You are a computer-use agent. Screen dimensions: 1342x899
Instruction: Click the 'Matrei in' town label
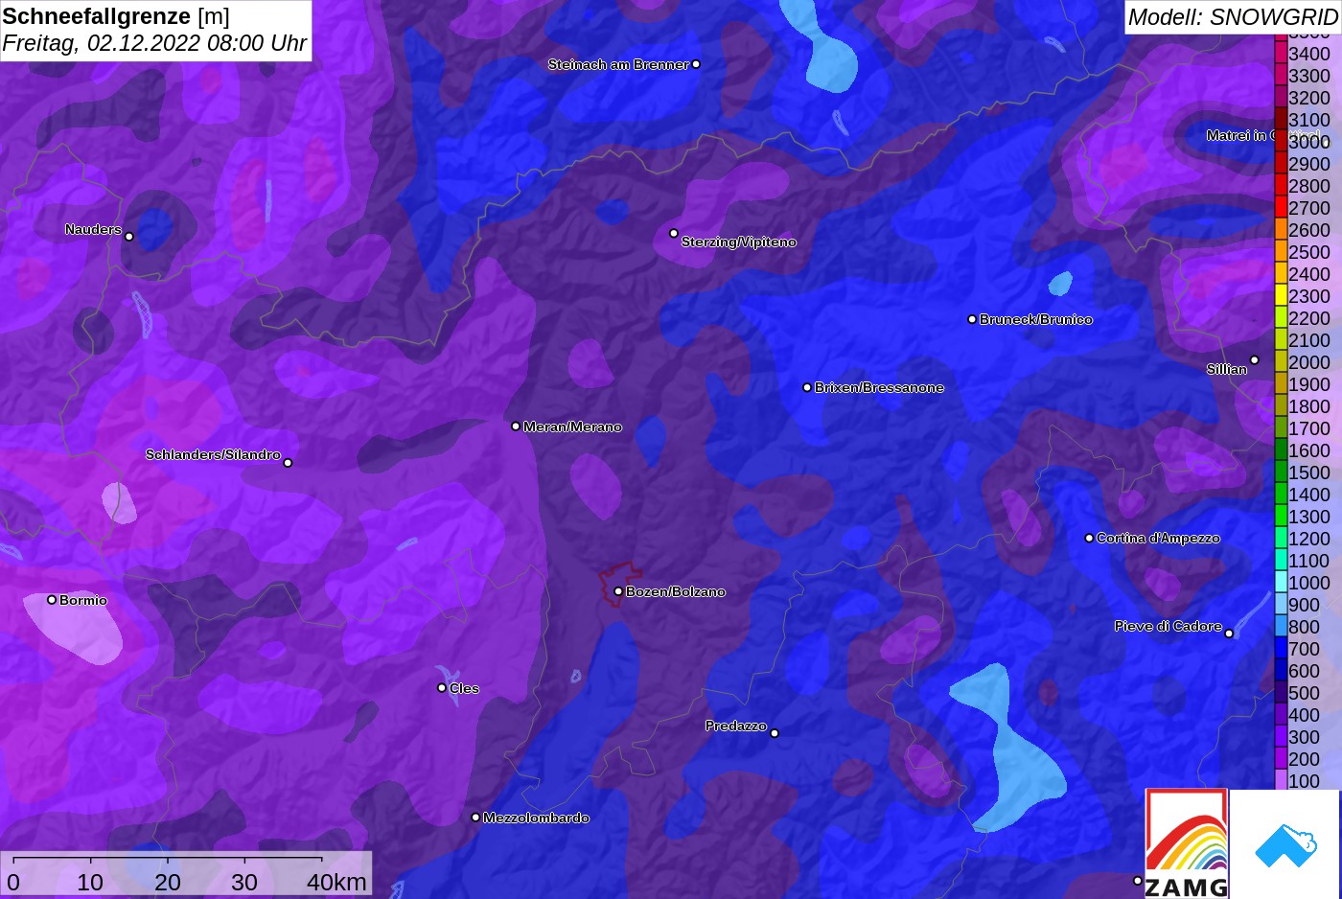pyautogui.click(x=1238, y=135)
